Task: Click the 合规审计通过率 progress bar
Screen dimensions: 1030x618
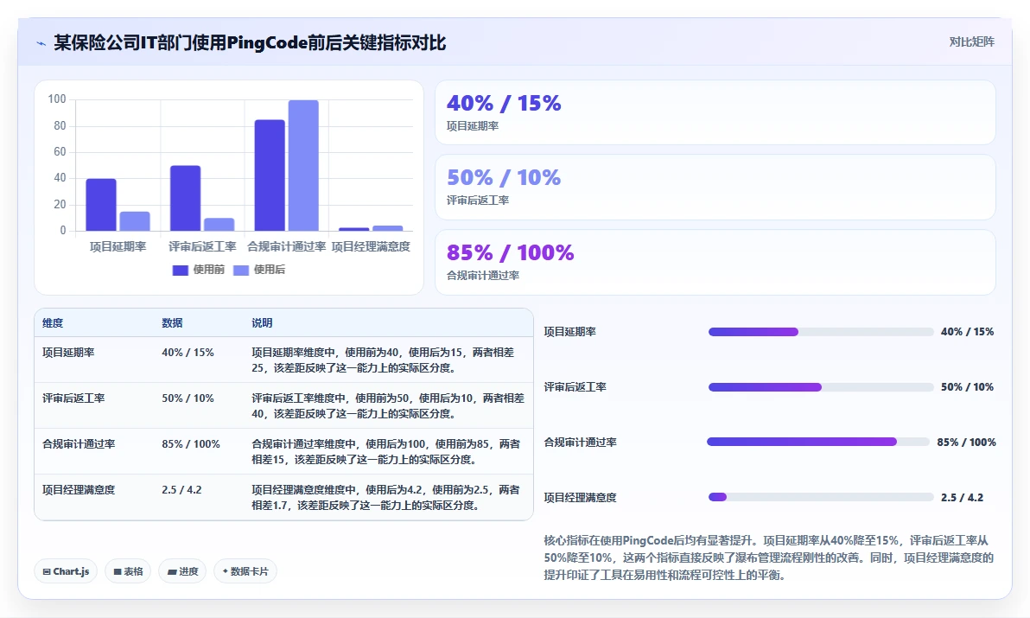Action: (x=817, y=442)
